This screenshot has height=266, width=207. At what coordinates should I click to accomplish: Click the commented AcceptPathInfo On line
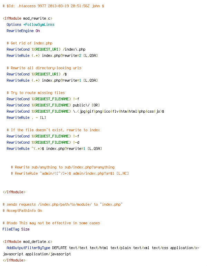pos(22,211)
